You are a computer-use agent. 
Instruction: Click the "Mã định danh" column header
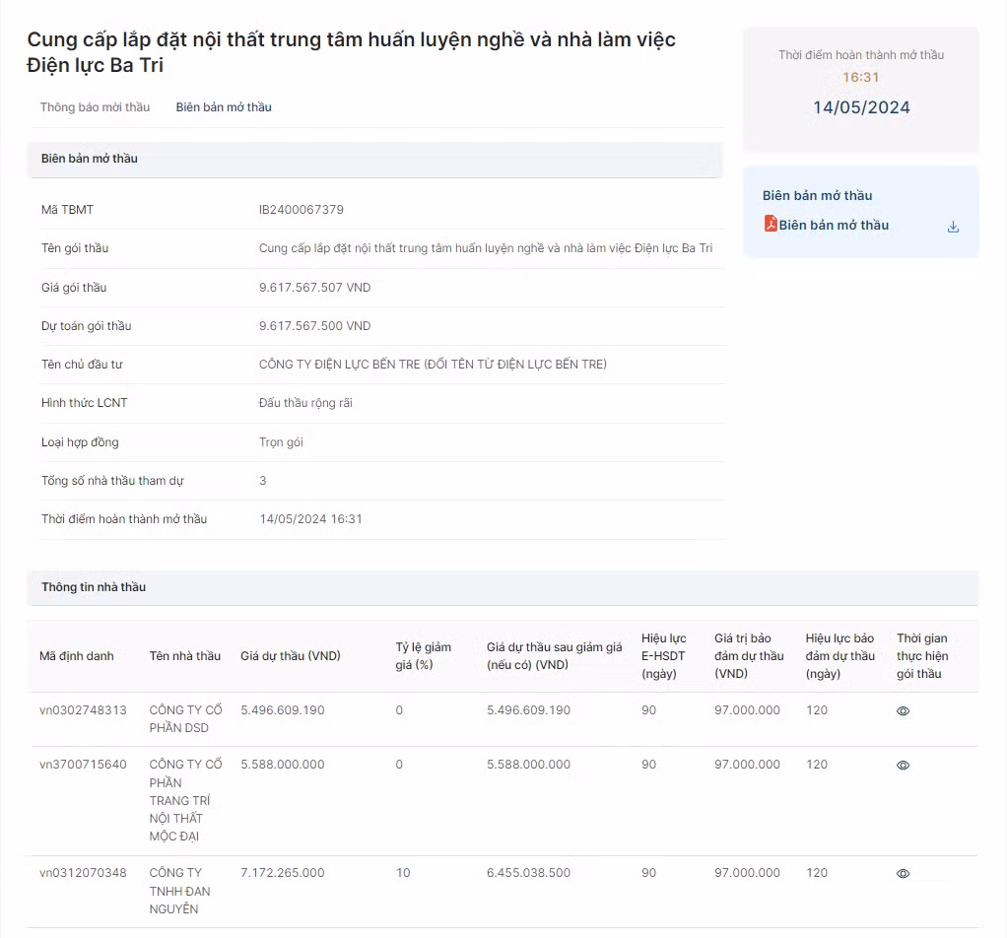pos(77,656)
